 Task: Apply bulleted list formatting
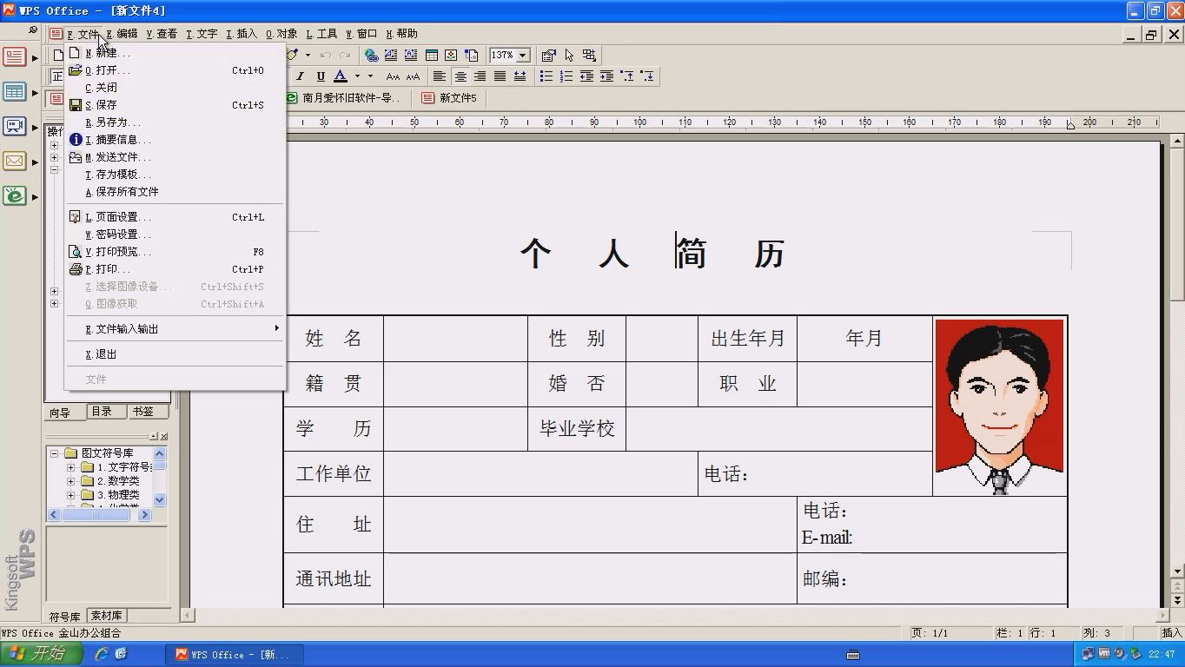pos(546,76)
